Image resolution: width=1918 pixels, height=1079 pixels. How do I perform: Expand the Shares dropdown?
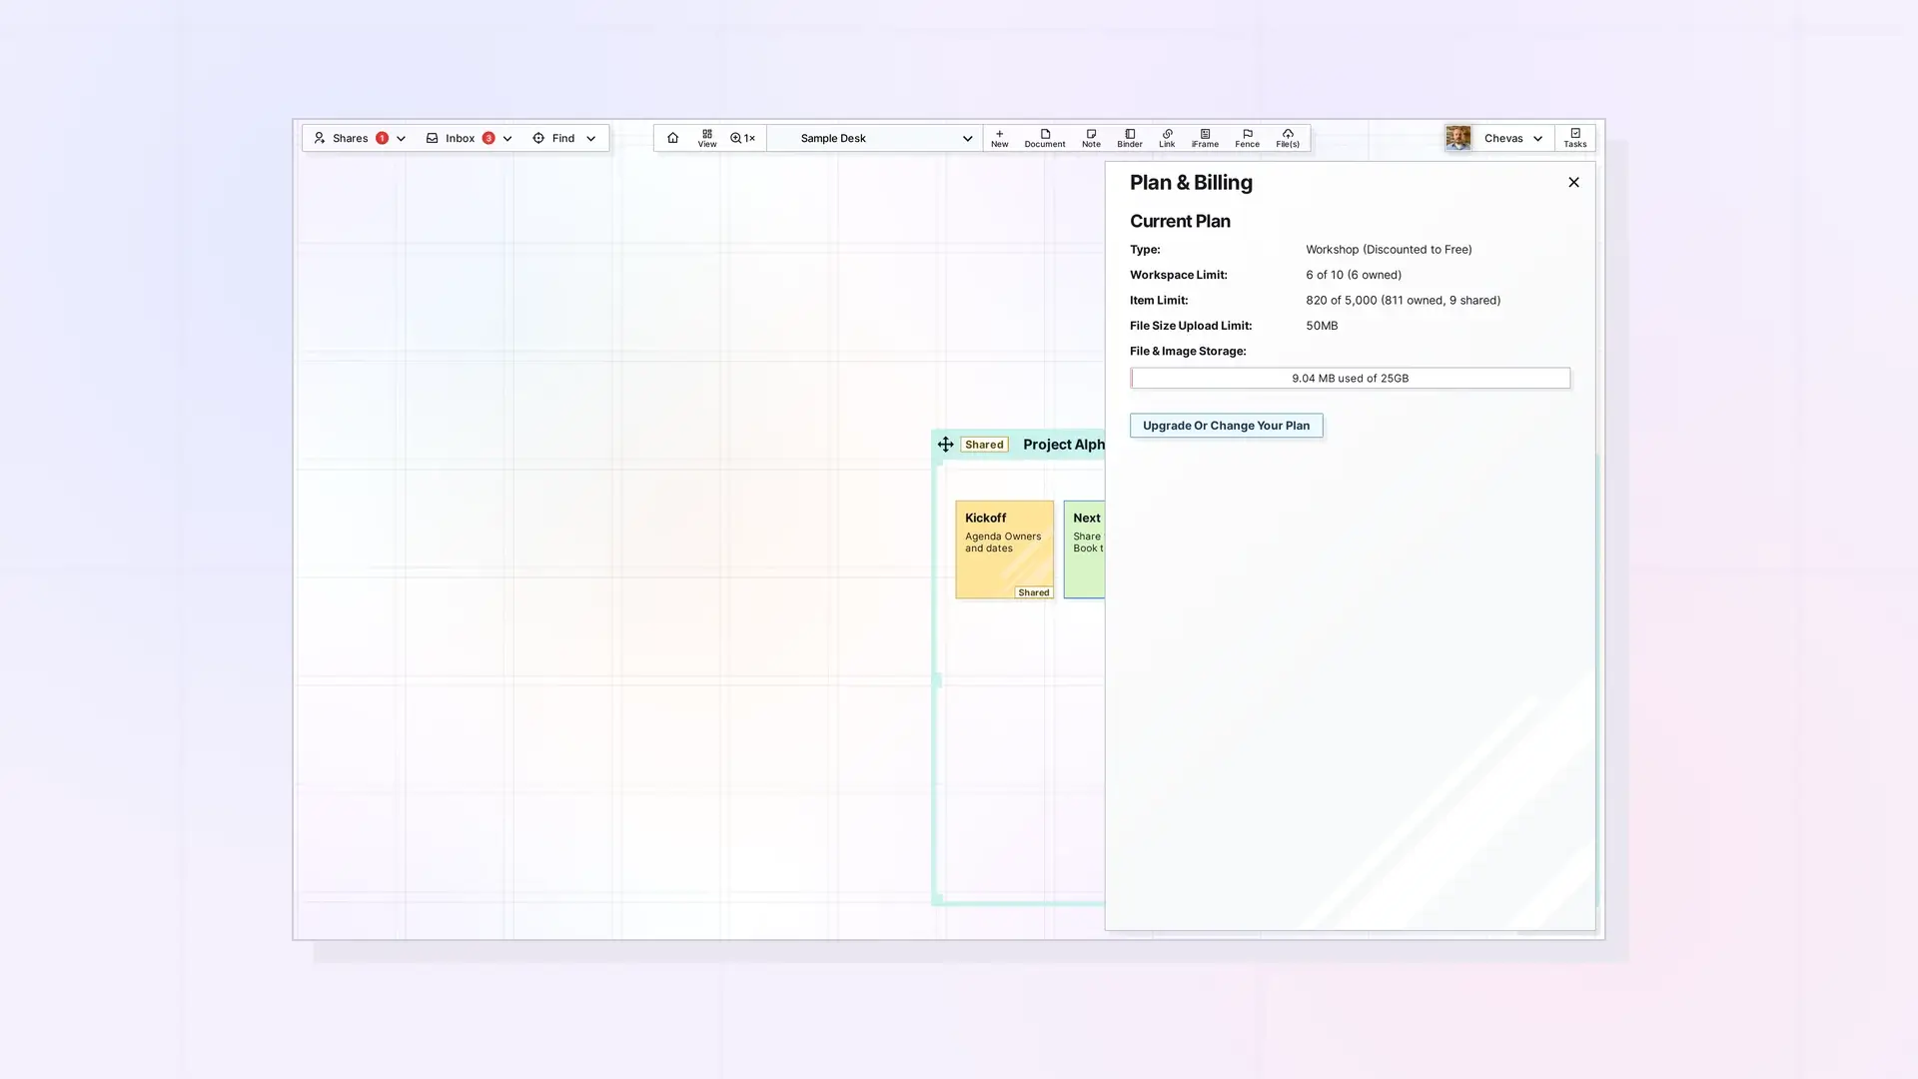tap(401, 139)
